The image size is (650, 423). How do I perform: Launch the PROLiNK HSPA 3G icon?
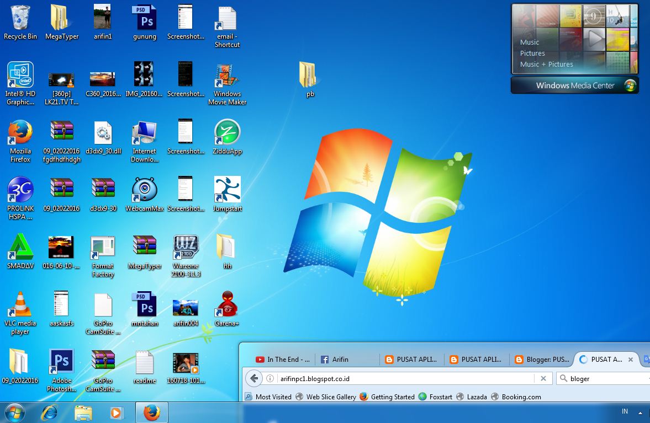(20, 189)
